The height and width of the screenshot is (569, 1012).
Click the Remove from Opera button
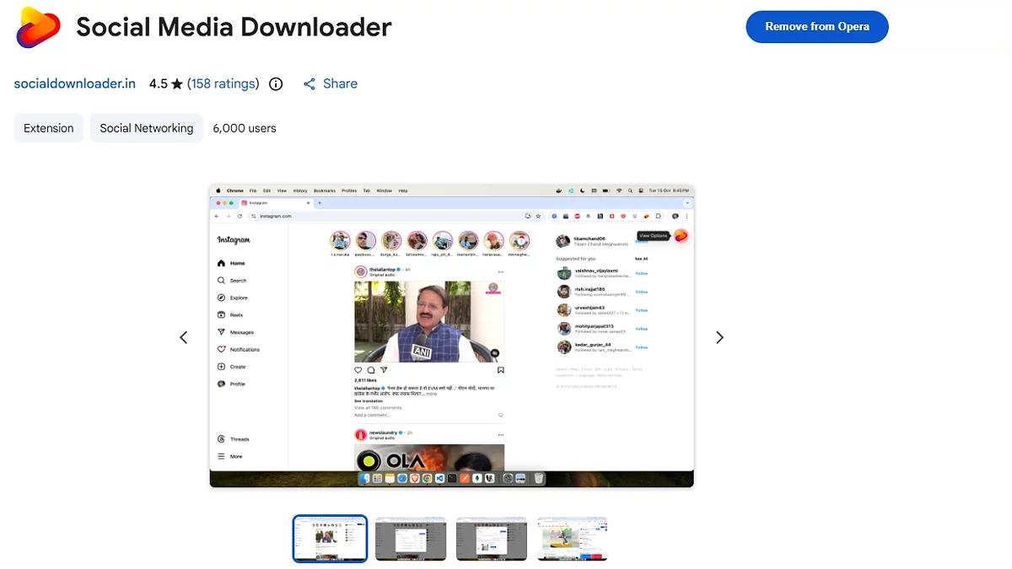pyautogui.click(x=816, y=26)
